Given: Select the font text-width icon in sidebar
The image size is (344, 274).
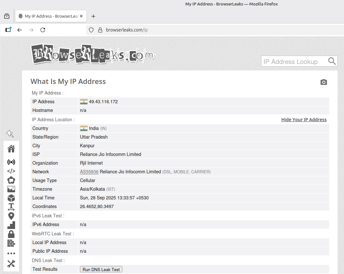Looking at the screenshot, I should (11, 207).
